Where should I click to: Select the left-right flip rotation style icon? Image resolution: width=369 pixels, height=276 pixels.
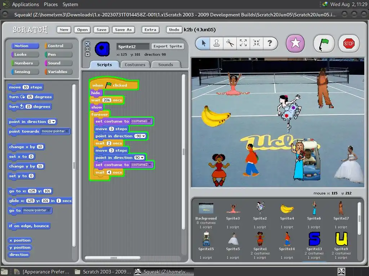click(87, 49)
